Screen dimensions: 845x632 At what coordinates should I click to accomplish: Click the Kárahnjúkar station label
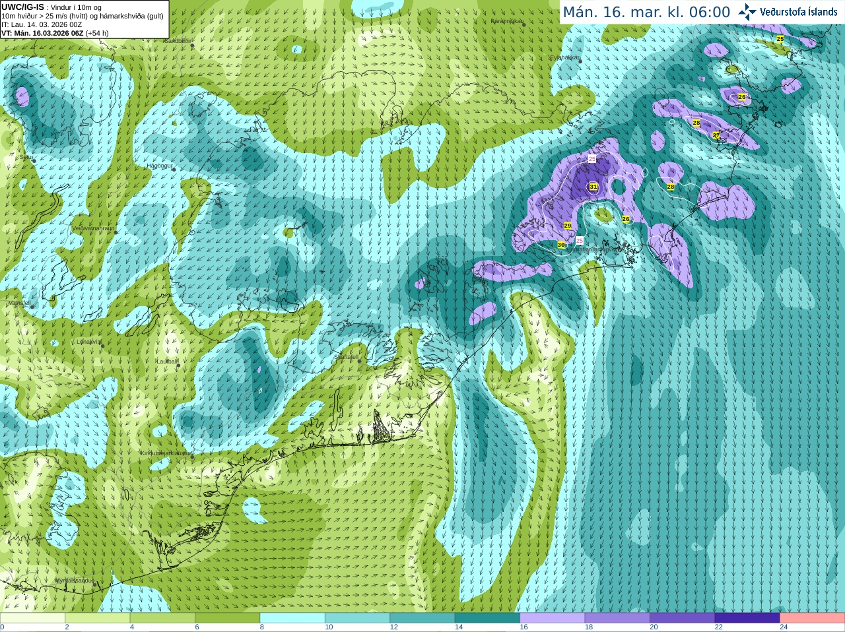[x=507, y=21]
